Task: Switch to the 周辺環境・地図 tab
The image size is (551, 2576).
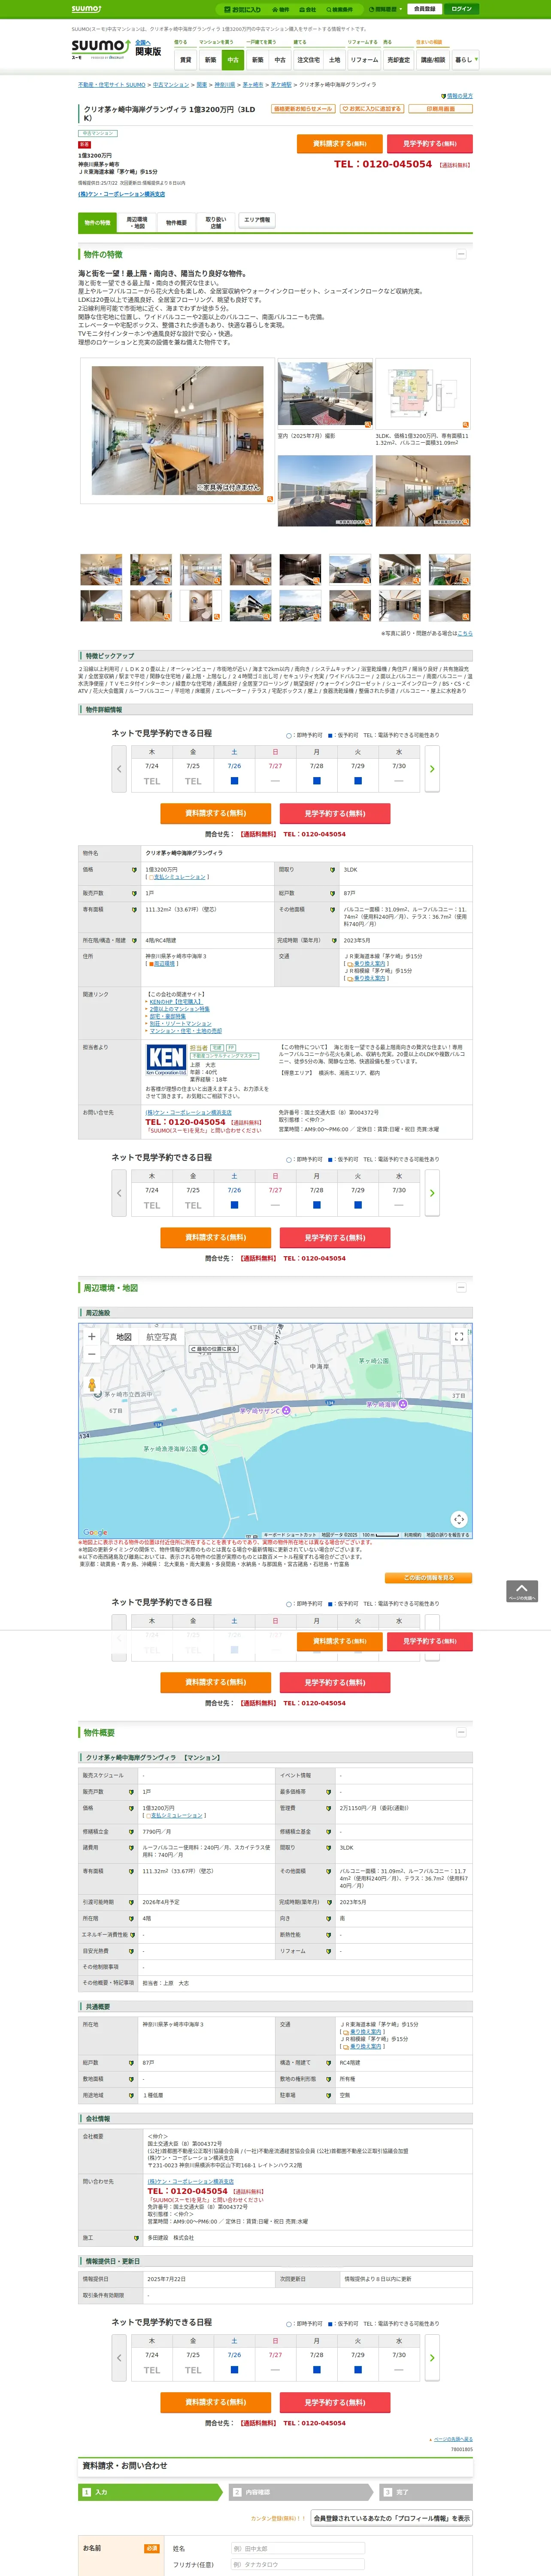Action: click(137, 222)
